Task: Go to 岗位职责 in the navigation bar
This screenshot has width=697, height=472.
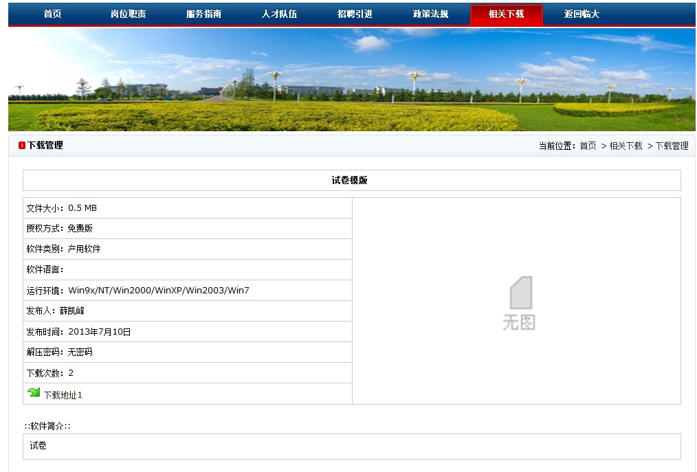Action: pyautogui.click(x=128, y=14)
